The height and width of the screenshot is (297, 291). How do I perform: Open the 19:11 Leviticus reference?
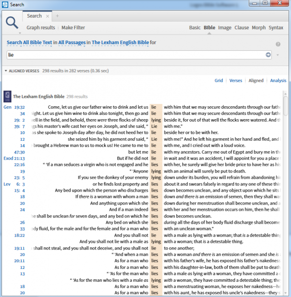pos(19,248)
